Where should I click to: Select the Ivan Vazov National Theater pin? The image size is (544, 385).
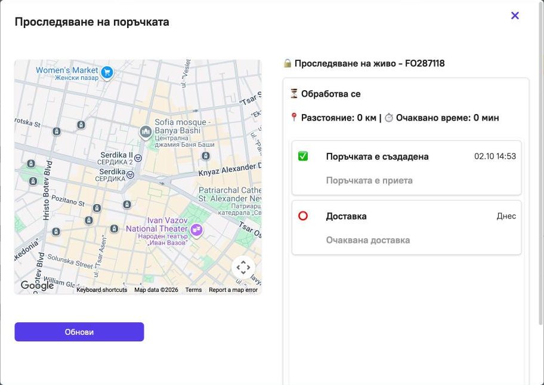pos(196,230)
